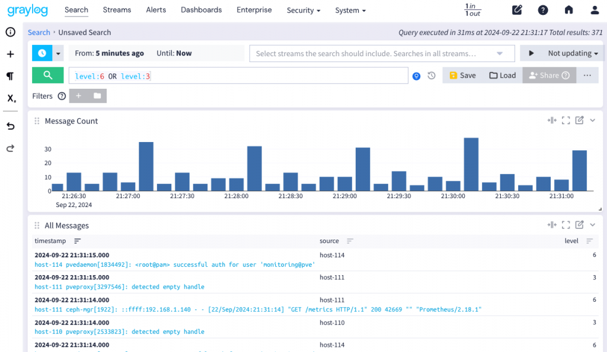The width and height of the screenshot is (607, 352).
Task: Stretch All Messages widget width icon
Action: click(x=552, y=225)
